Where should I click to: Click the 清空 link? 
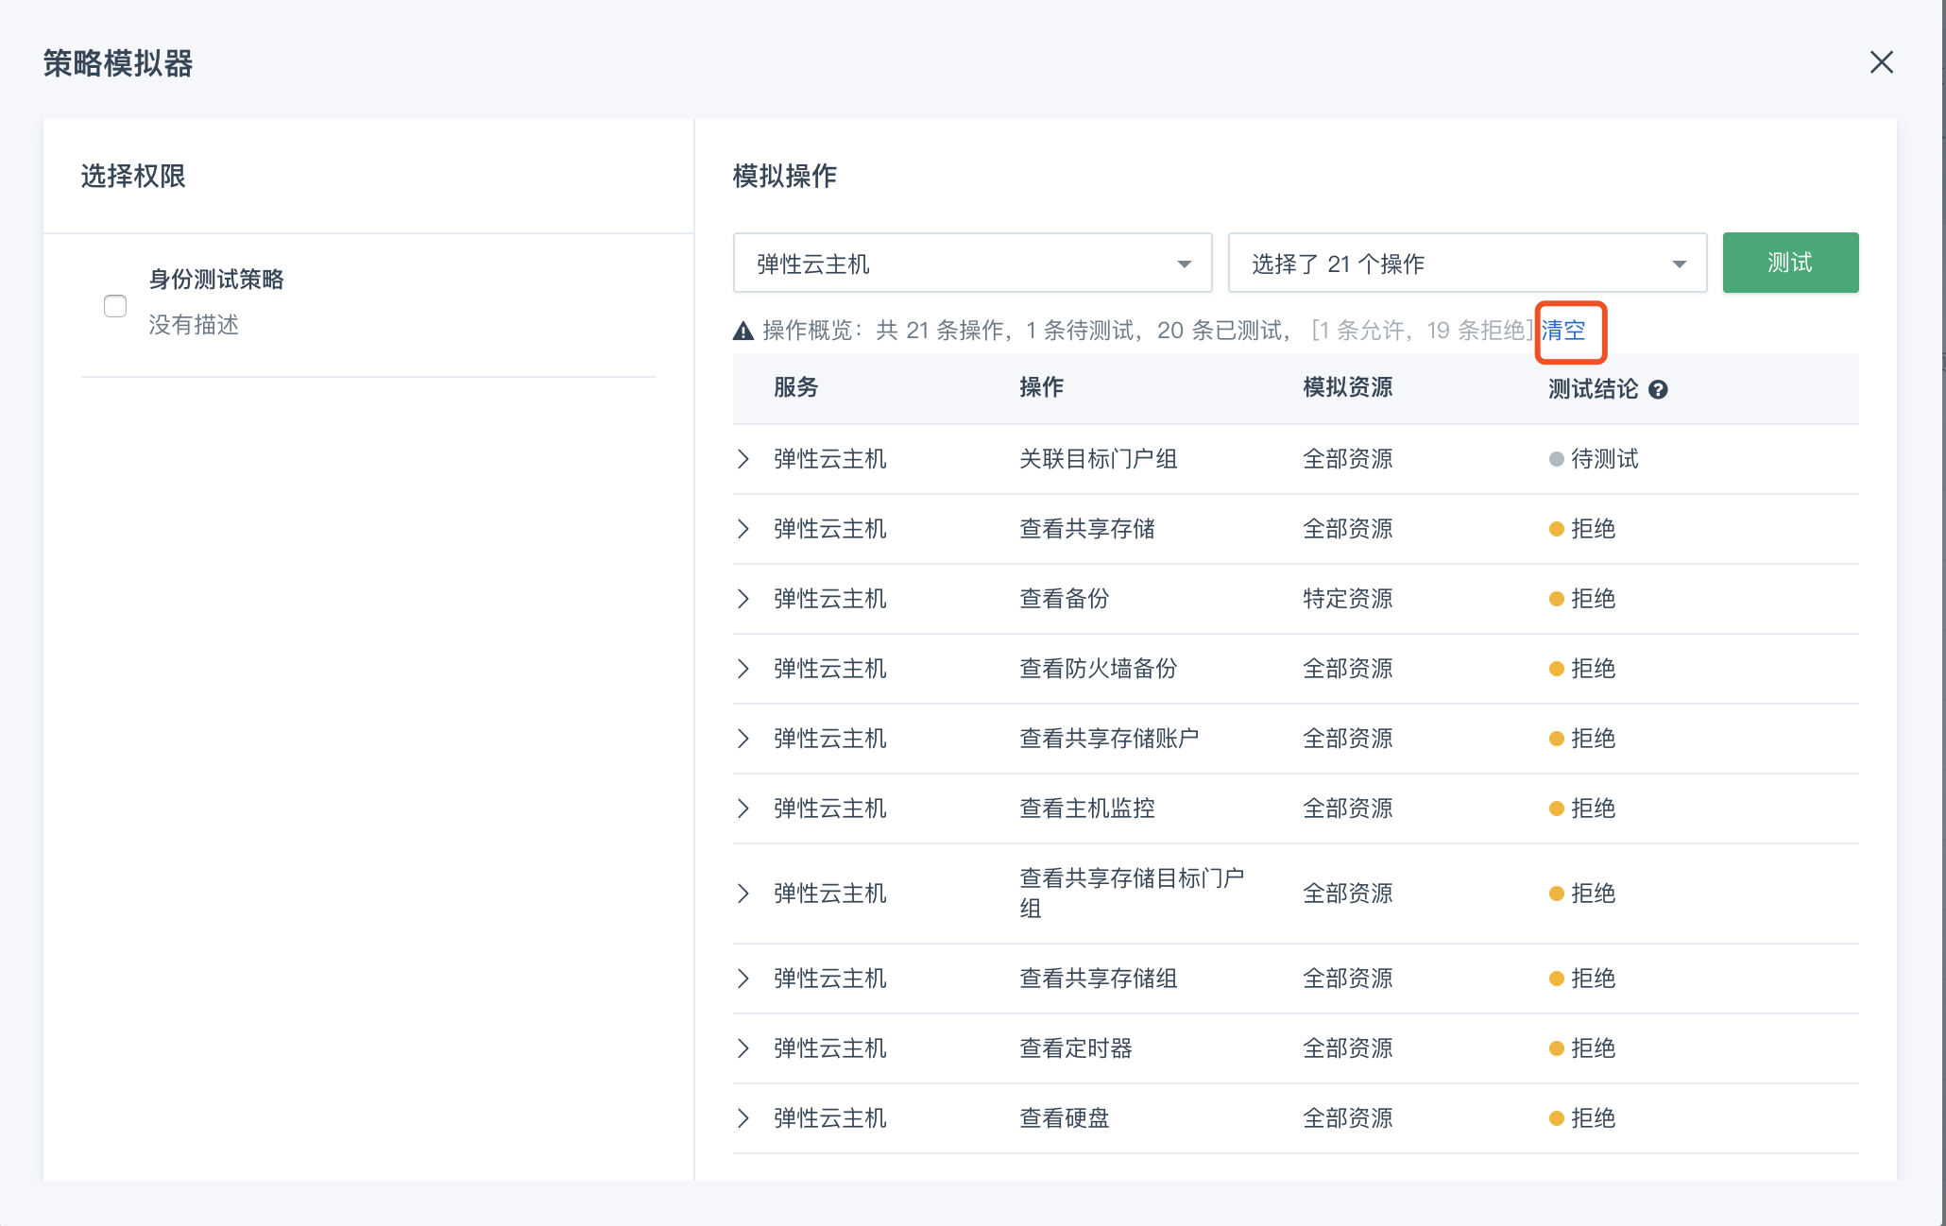click(x=1563, y=330)
